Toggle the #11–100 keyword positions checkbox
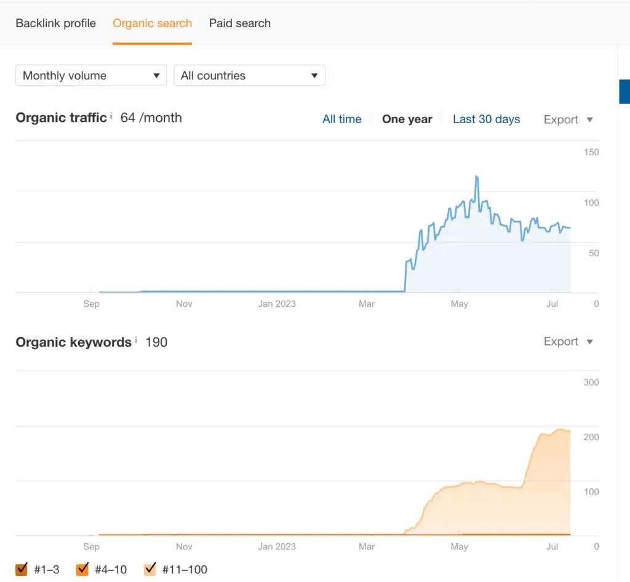630x582 pixels. coord(150,569)
